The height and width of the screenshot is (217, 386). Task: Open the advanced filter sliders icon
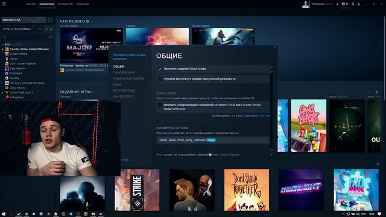coord(51,37)
